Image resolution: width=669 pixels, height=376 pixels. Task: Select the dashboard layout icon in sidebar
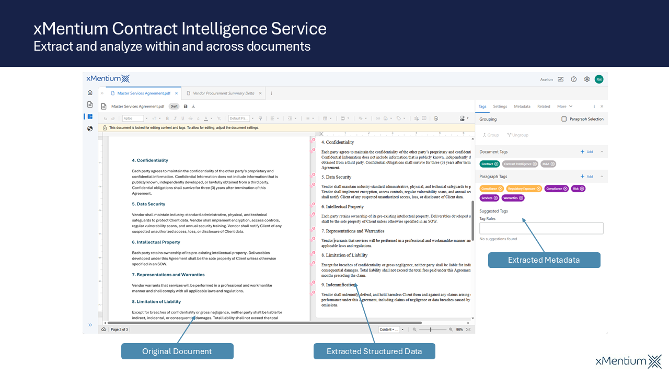90,116
